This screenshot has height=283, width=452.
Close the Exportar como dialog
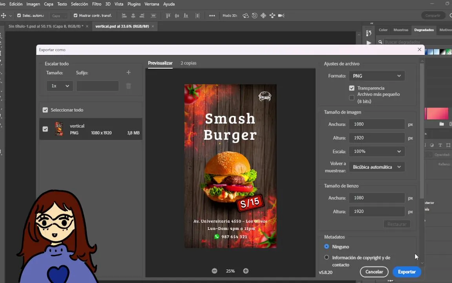click(x=419, y=50)
